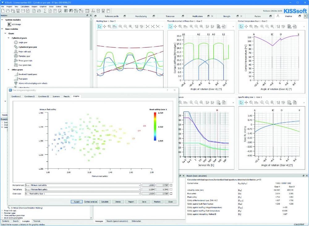The height and width of the screenshot is (226, 309).
Task: Click the sigma calculate icon in main toolbar
Action: point(45,11)
